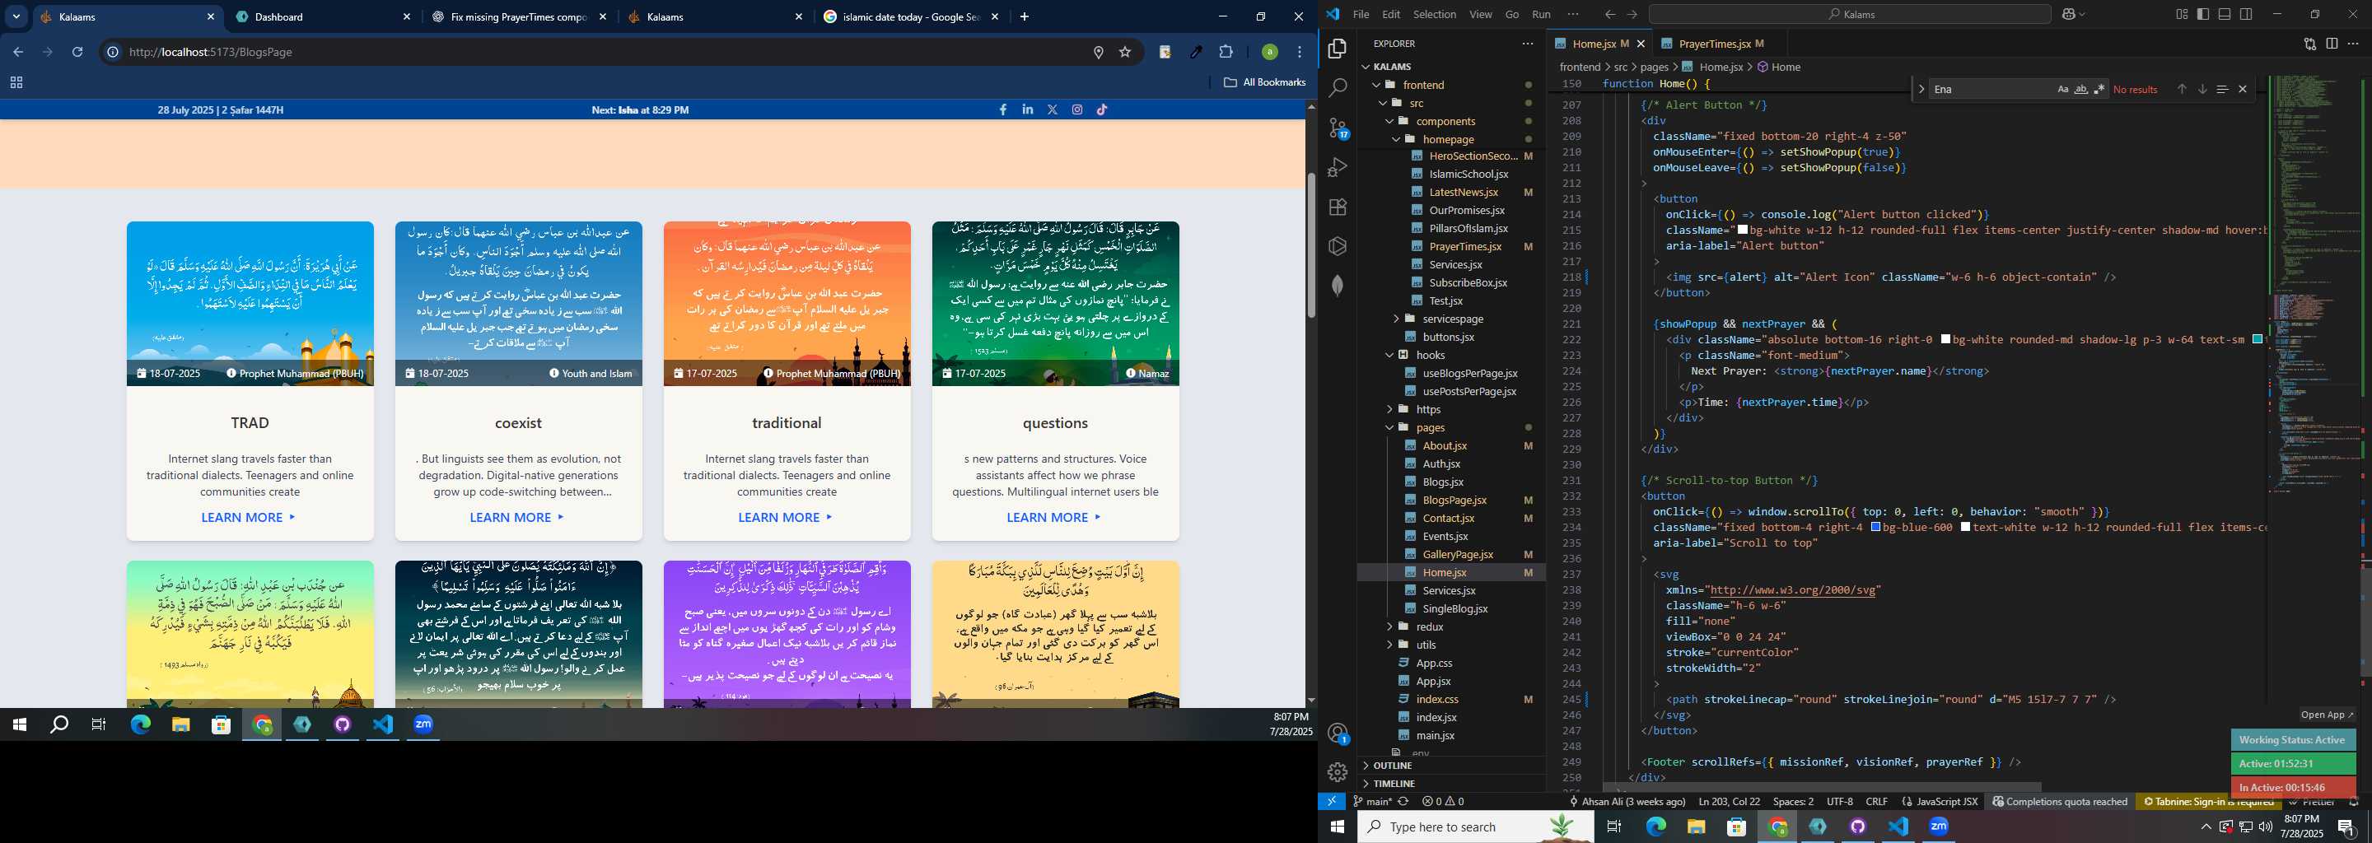Click the volume icon in system tray

click(x=2265, y=827)
